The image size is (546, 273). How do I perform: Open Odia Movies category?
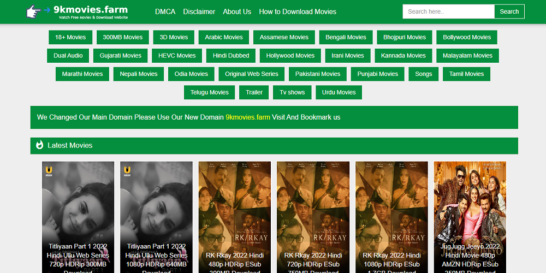191,74
